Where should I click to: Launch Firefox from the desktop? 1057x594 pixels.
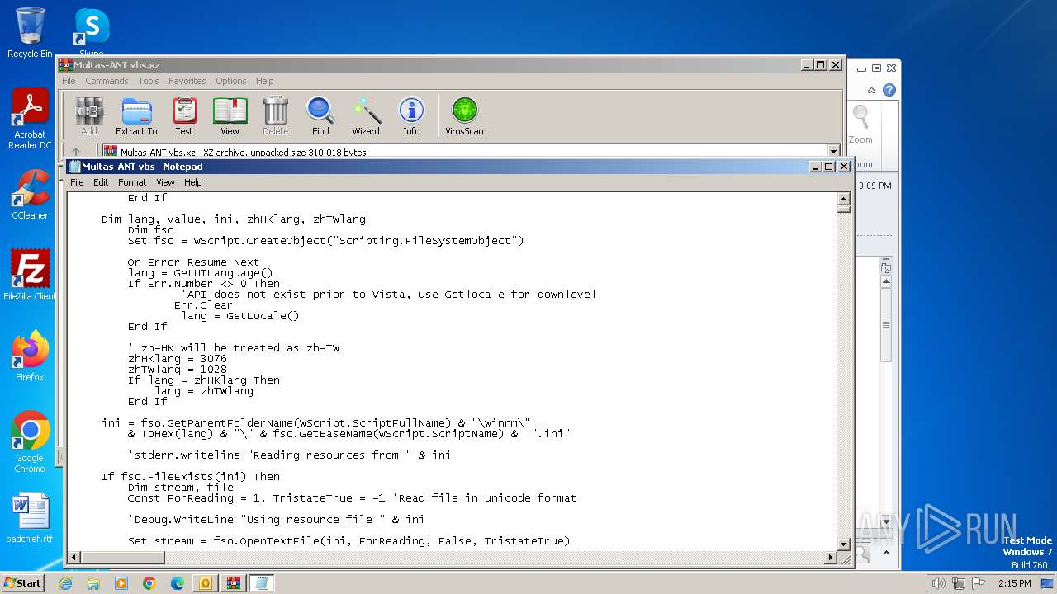point(30,356)
